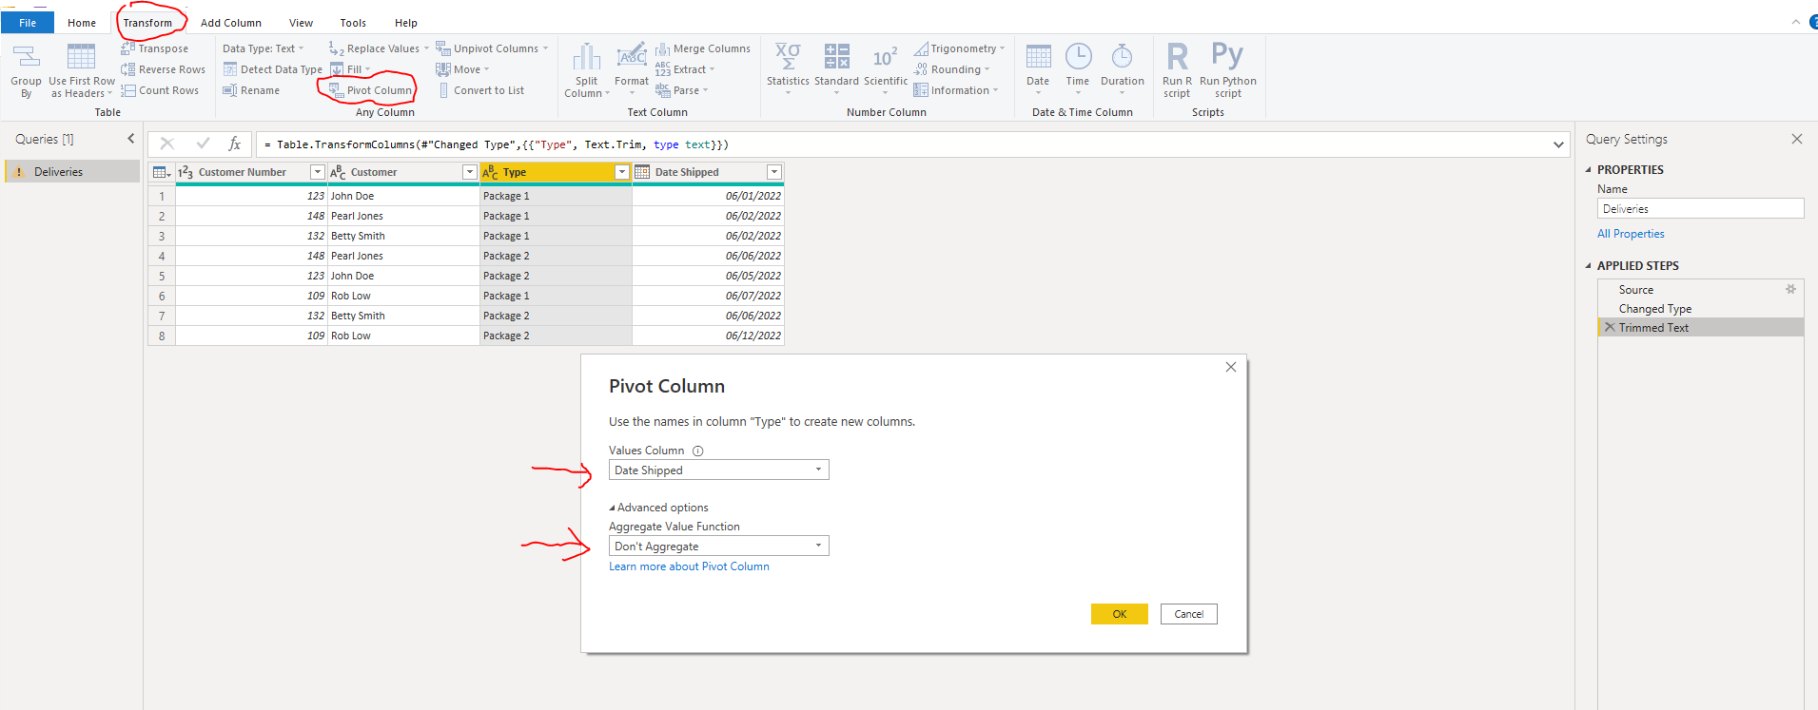Click Detect Data Type
Image resolution: width=1818 pixels, height=710 pixels.
pos(272,69)
